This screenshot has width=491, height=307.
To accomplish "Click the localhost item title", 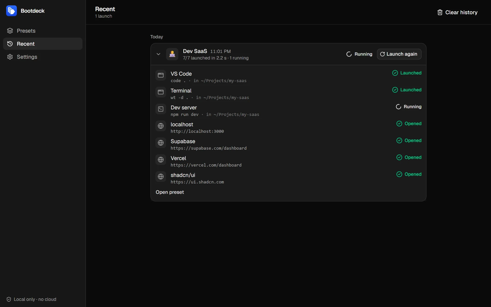I will coord(182,124).
